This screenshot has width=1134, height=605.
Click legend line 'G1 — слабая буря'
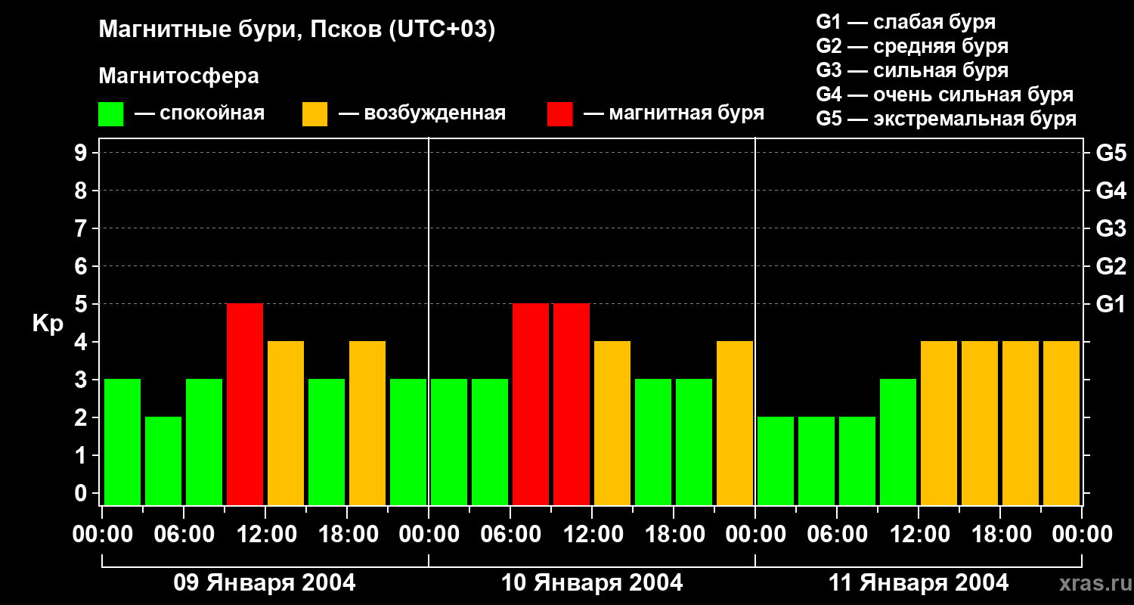[906, 22]
